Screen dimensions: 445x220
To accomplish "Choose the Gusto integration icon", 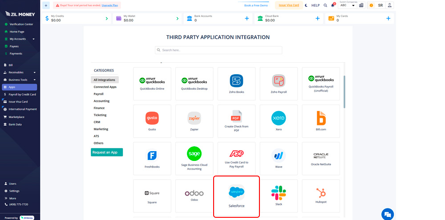I will [152, 118].
